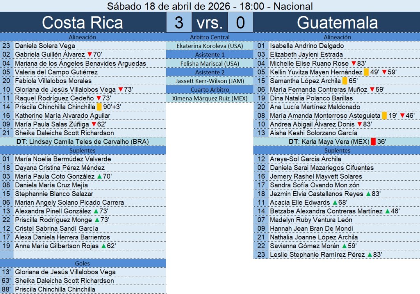Click the red card next to Karla Maya Vera
The height and width of the screenshot is (294, 420).
373,142
